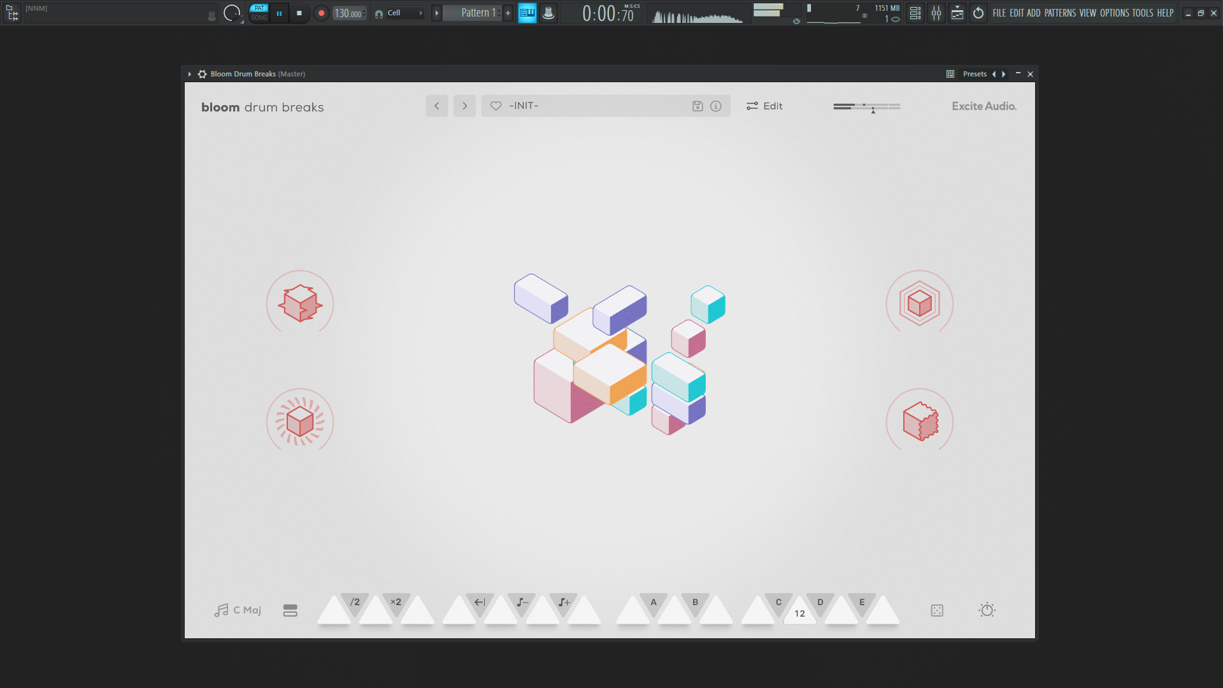Stop playback in the FL Studio transport
The width and height of the screenshot is (1223, 688).
299,13
